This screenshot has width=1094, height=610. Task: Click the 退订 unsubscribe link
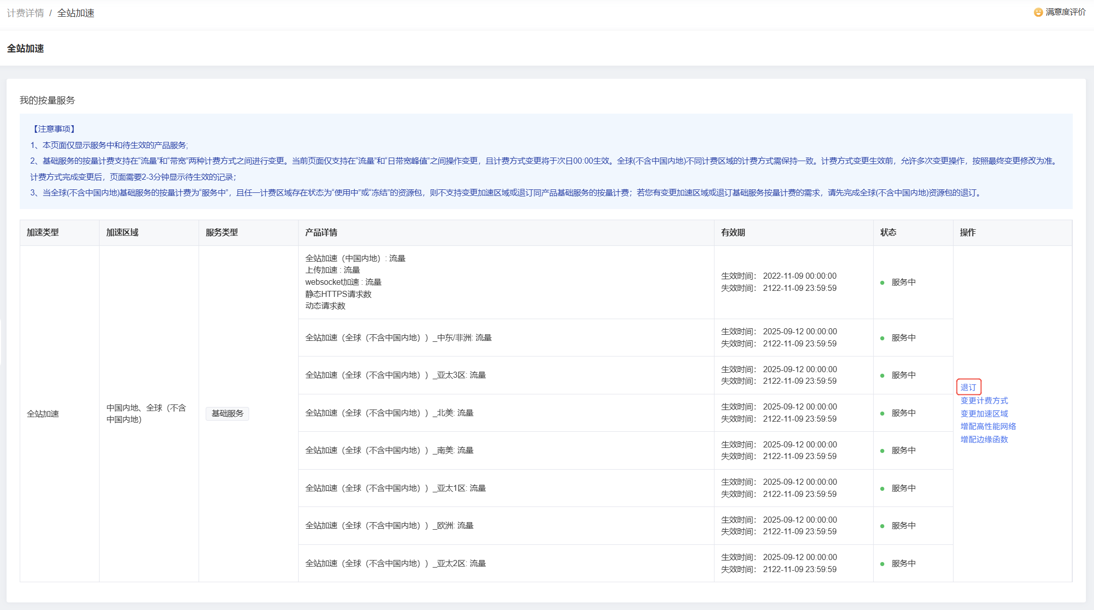pyautogui.click(x=968, y=387)
